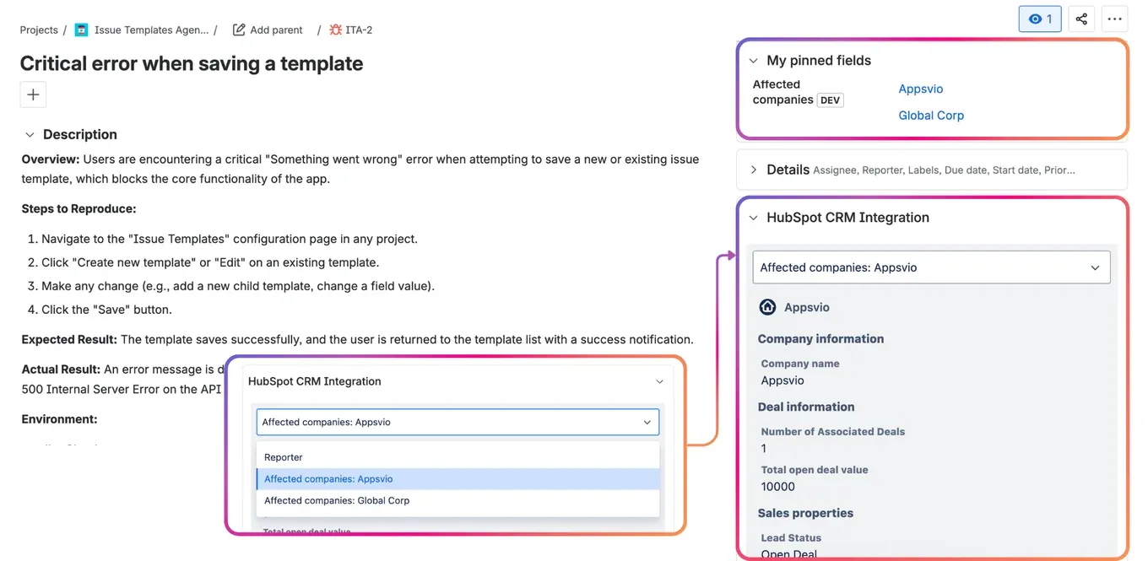Expand the Details panel
The width and height of the screenshot is (1148, 561).
(x=754, y=169)
